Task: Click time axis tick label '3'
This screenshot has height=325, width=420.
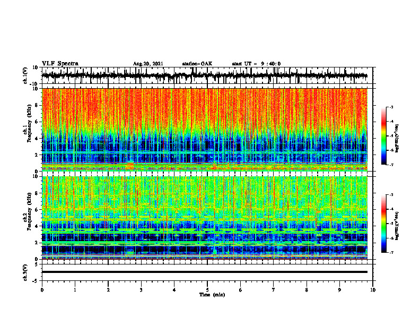Action: (141, 290)
